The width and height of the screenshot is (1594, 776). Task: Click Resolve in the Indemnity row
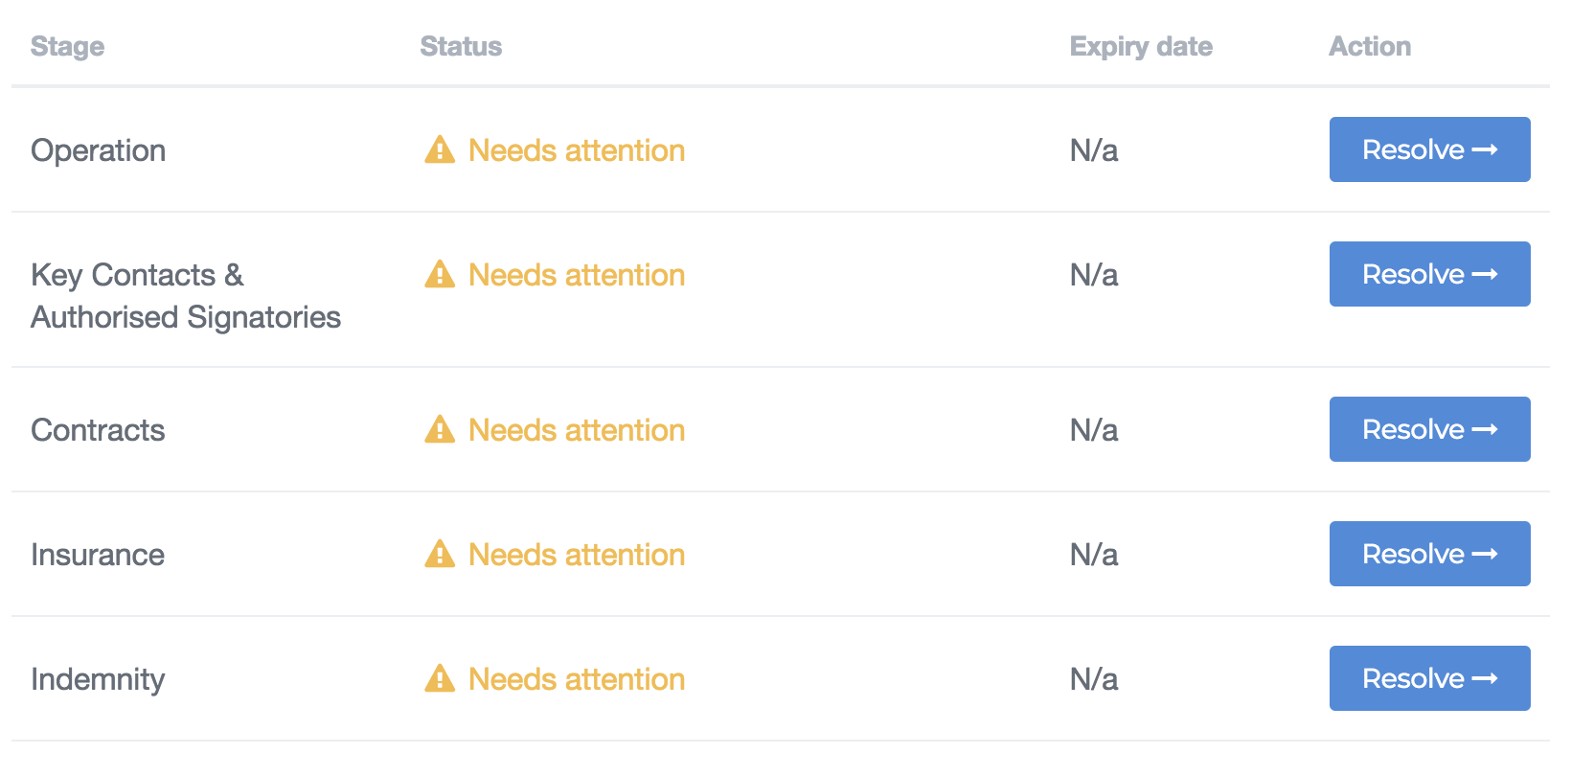pos(1429,678)
